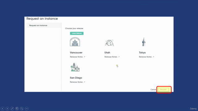The image size is (198, 111).
Task: Select Request an Instance sidebar item
Action: [44, 25]
